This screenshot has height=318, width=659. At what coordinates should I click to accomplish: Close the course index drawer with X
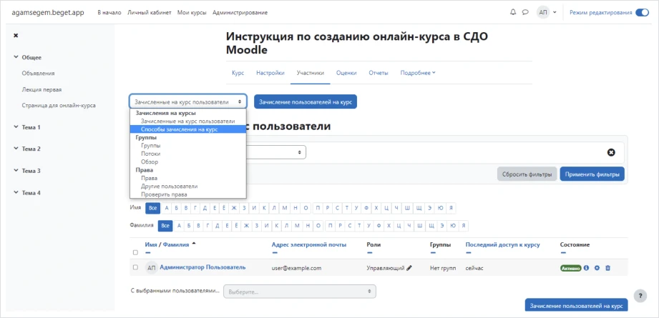click(x=16, y=36)
